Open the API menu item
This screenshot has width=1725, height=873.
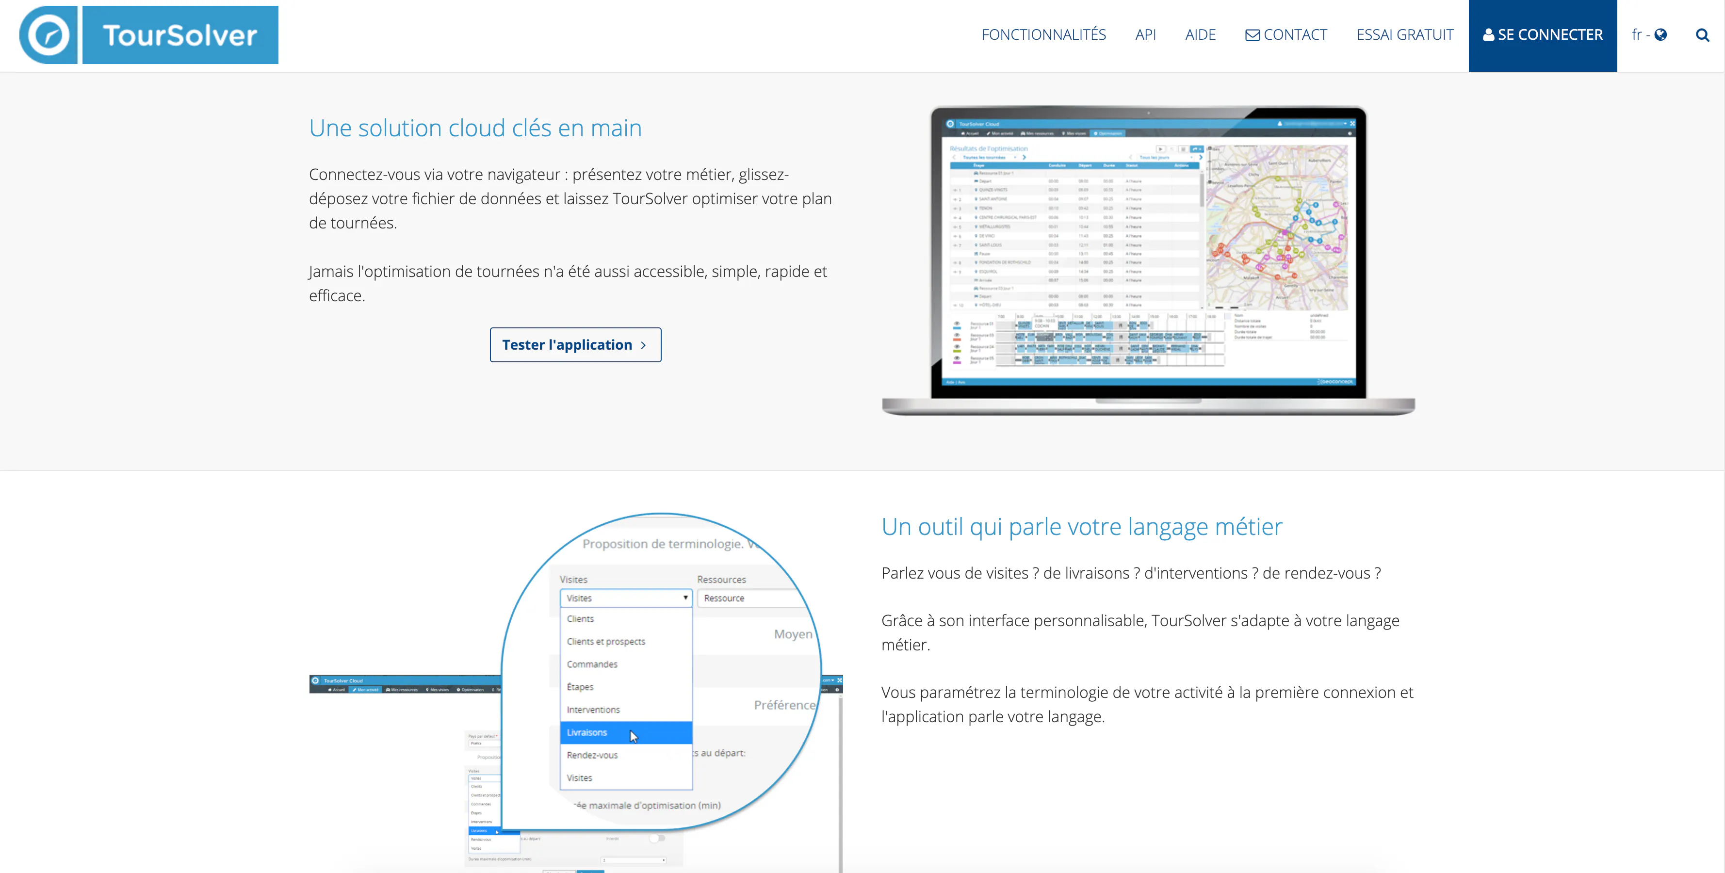pyautogui.click(x=1145, y=35)
